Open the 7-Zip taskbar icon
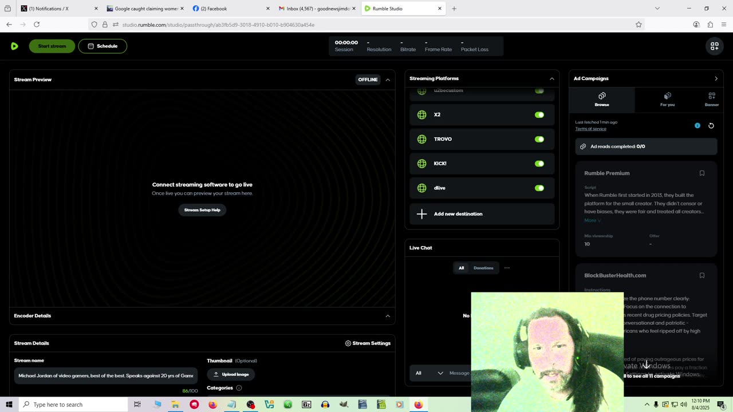Screen dimensions: 733x412 306,405
